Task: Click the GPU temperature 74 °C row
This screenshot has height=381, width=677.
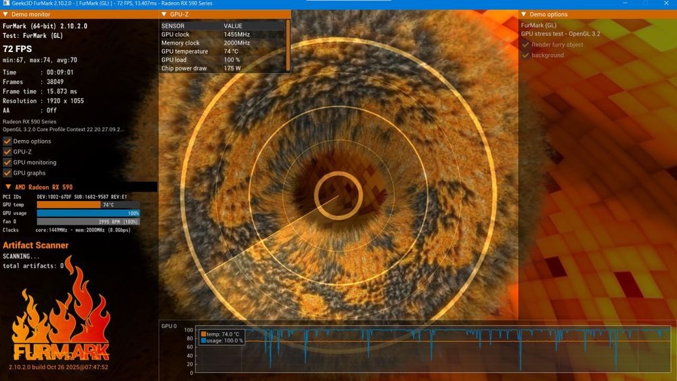Action: [x=222, y=51]
